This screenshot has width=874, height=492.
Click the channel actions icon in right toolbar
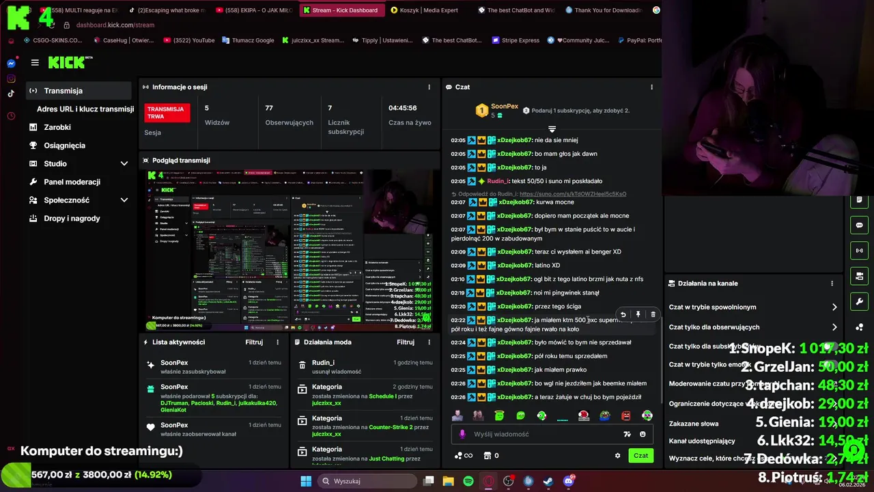click(859, 276)
